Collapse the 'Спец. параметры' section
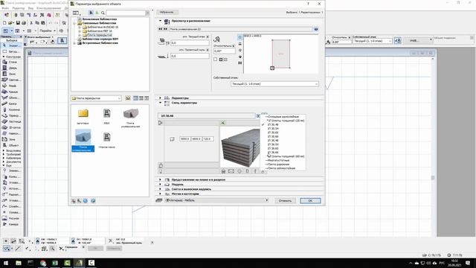The width and height of the screenshot is (476, 268). 161,103
